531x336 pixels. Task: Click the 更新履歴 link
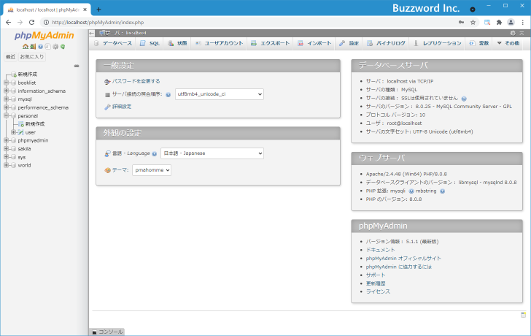coord(376,283)
